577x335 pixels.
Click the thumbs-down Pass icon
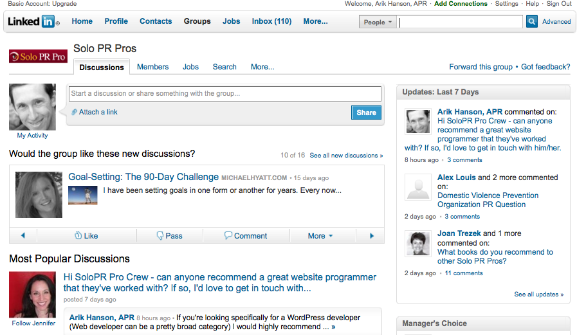pyautogui.click(x=160, y=236)
